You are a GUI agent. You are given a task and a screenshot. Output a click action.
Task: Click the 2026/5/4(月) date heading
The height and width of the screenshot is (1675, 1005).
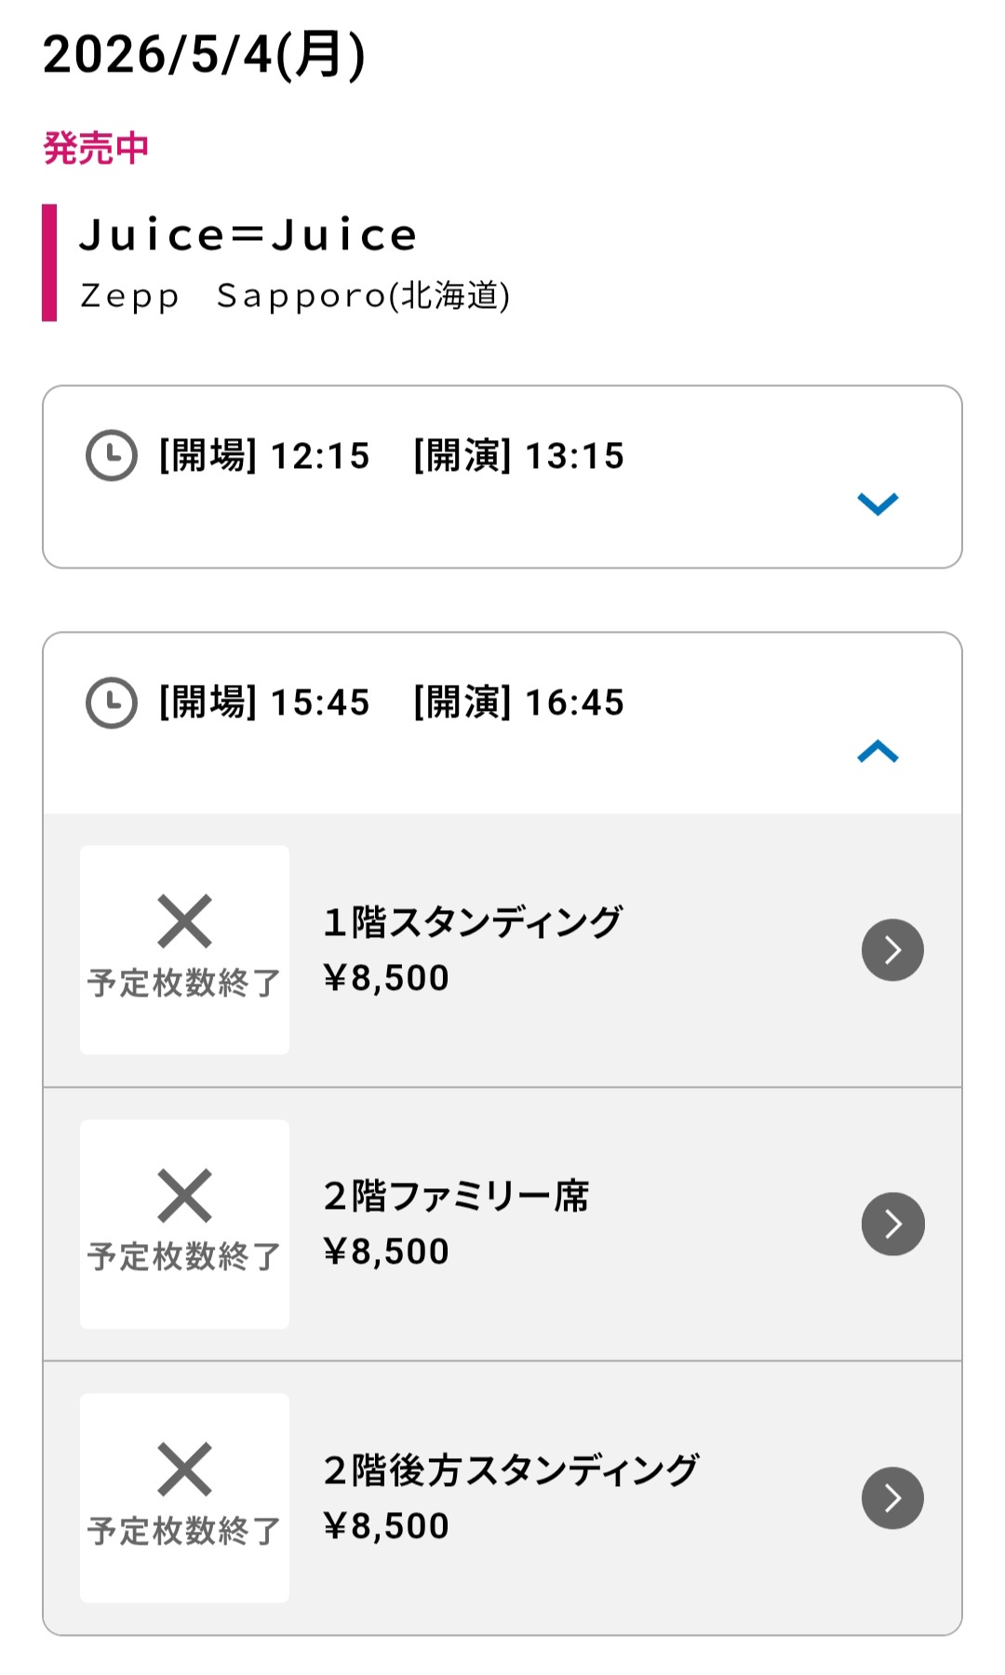tap(204, 55)
